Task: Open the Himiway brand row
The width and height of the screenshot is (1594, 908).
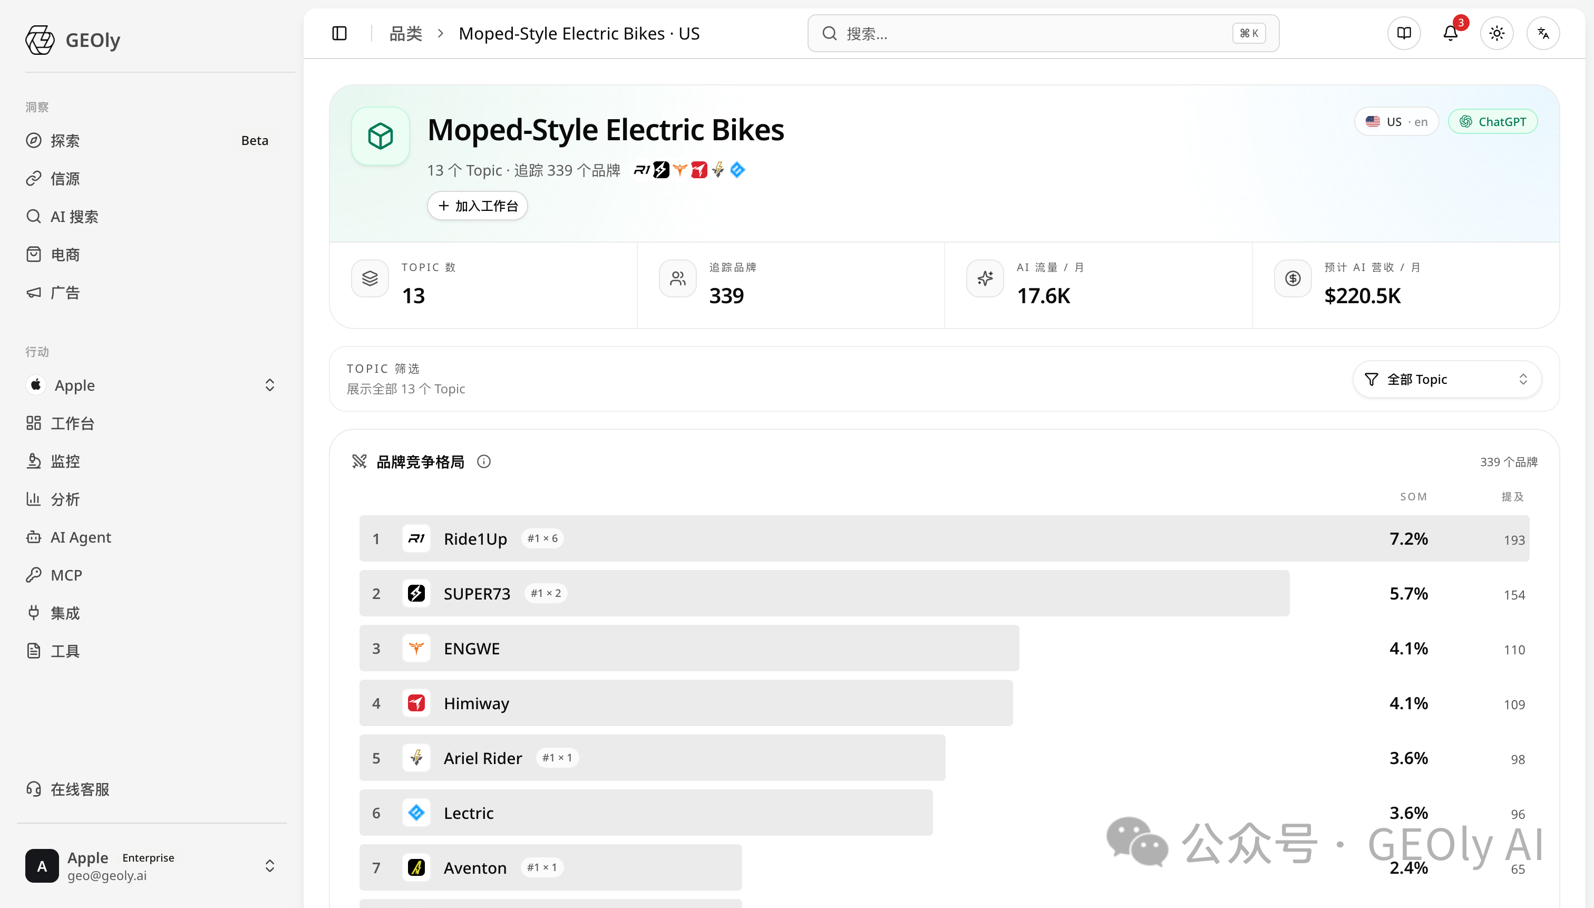Action: pyautogui.click(x=944, y=703)
